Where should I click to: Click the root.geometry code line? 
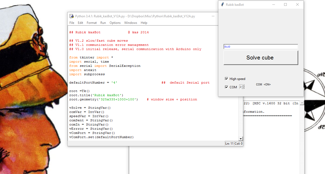pos(104,99)
